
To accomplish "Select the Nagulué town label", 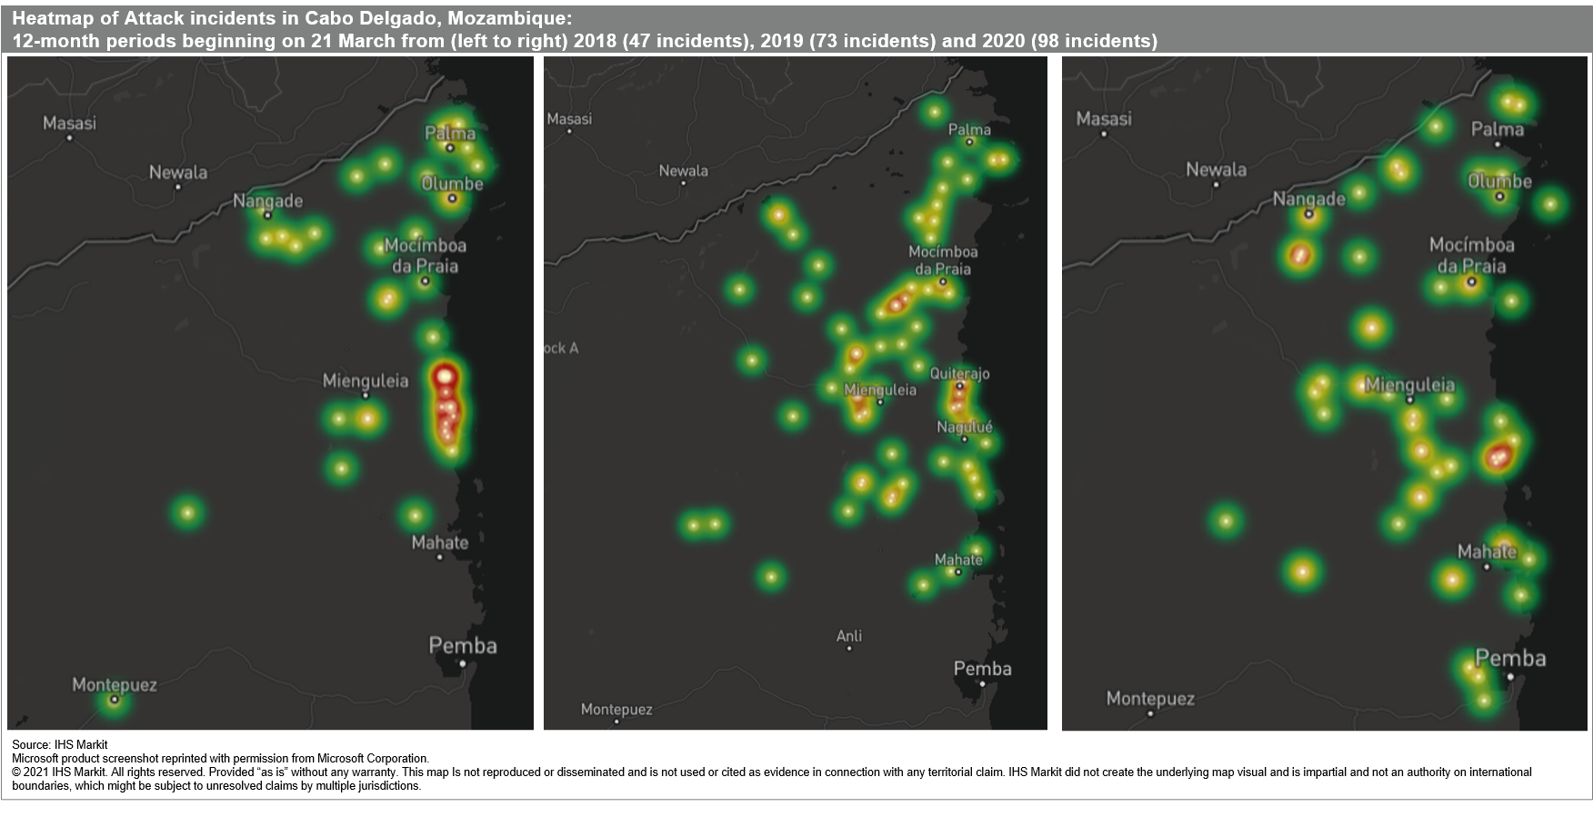I will 965,426.
